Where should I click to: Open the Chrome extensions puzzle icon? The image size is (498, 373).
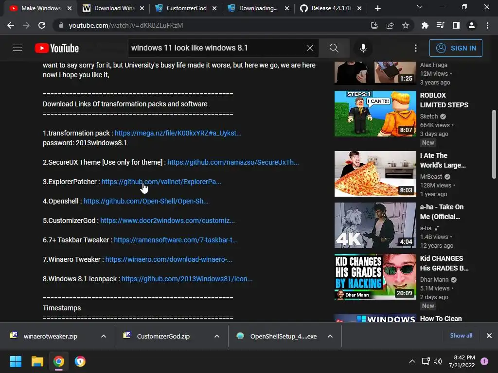pos(425,25)
